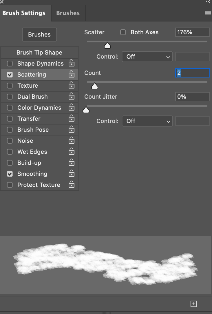
Task: Uncheck the Smoothing option
Action: (10, 174)
